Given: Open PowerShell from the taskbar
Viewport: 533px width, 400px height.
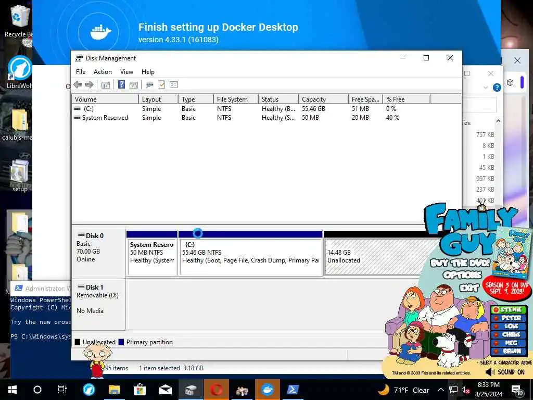Looking at the screenshot, I should (x=293, y=390).
